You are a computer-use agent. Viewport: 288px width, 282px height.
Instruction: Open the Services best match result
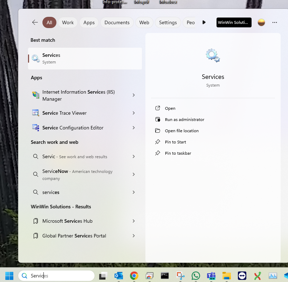point(85,59)
